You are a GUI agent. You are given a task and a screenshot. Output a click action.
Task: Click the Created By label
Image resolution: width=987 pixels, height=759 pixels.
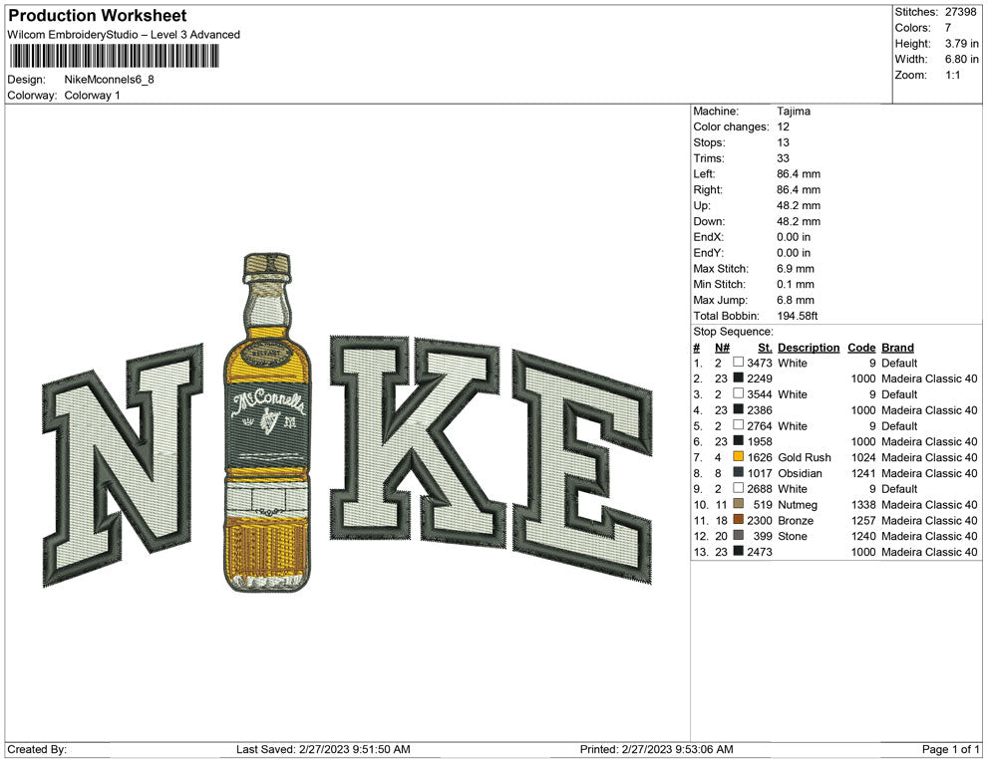37,749
